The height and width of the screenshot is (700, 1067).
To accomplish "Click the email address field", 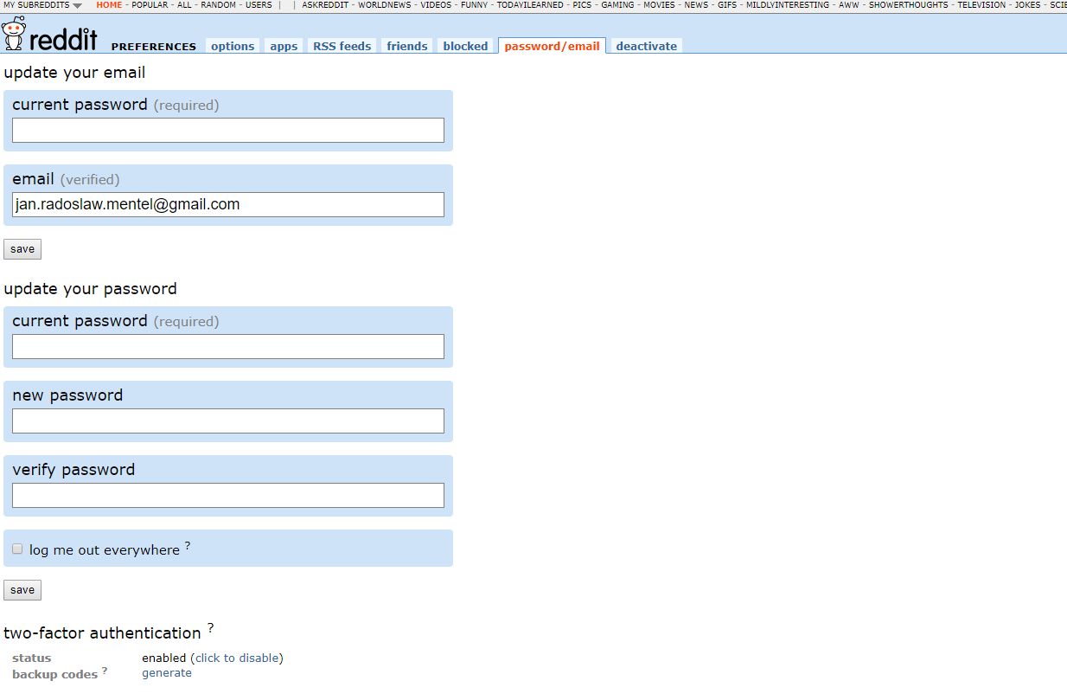I will click(x=228, y=204).
